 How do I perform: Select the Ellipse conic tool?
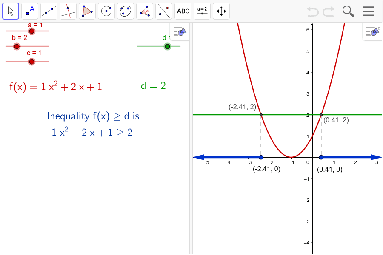point(126,11)
